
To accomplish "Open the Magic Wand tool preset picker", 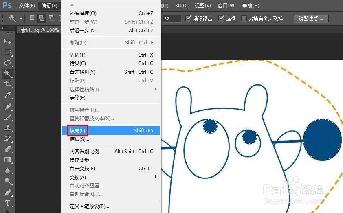I will tap(21, 18).
